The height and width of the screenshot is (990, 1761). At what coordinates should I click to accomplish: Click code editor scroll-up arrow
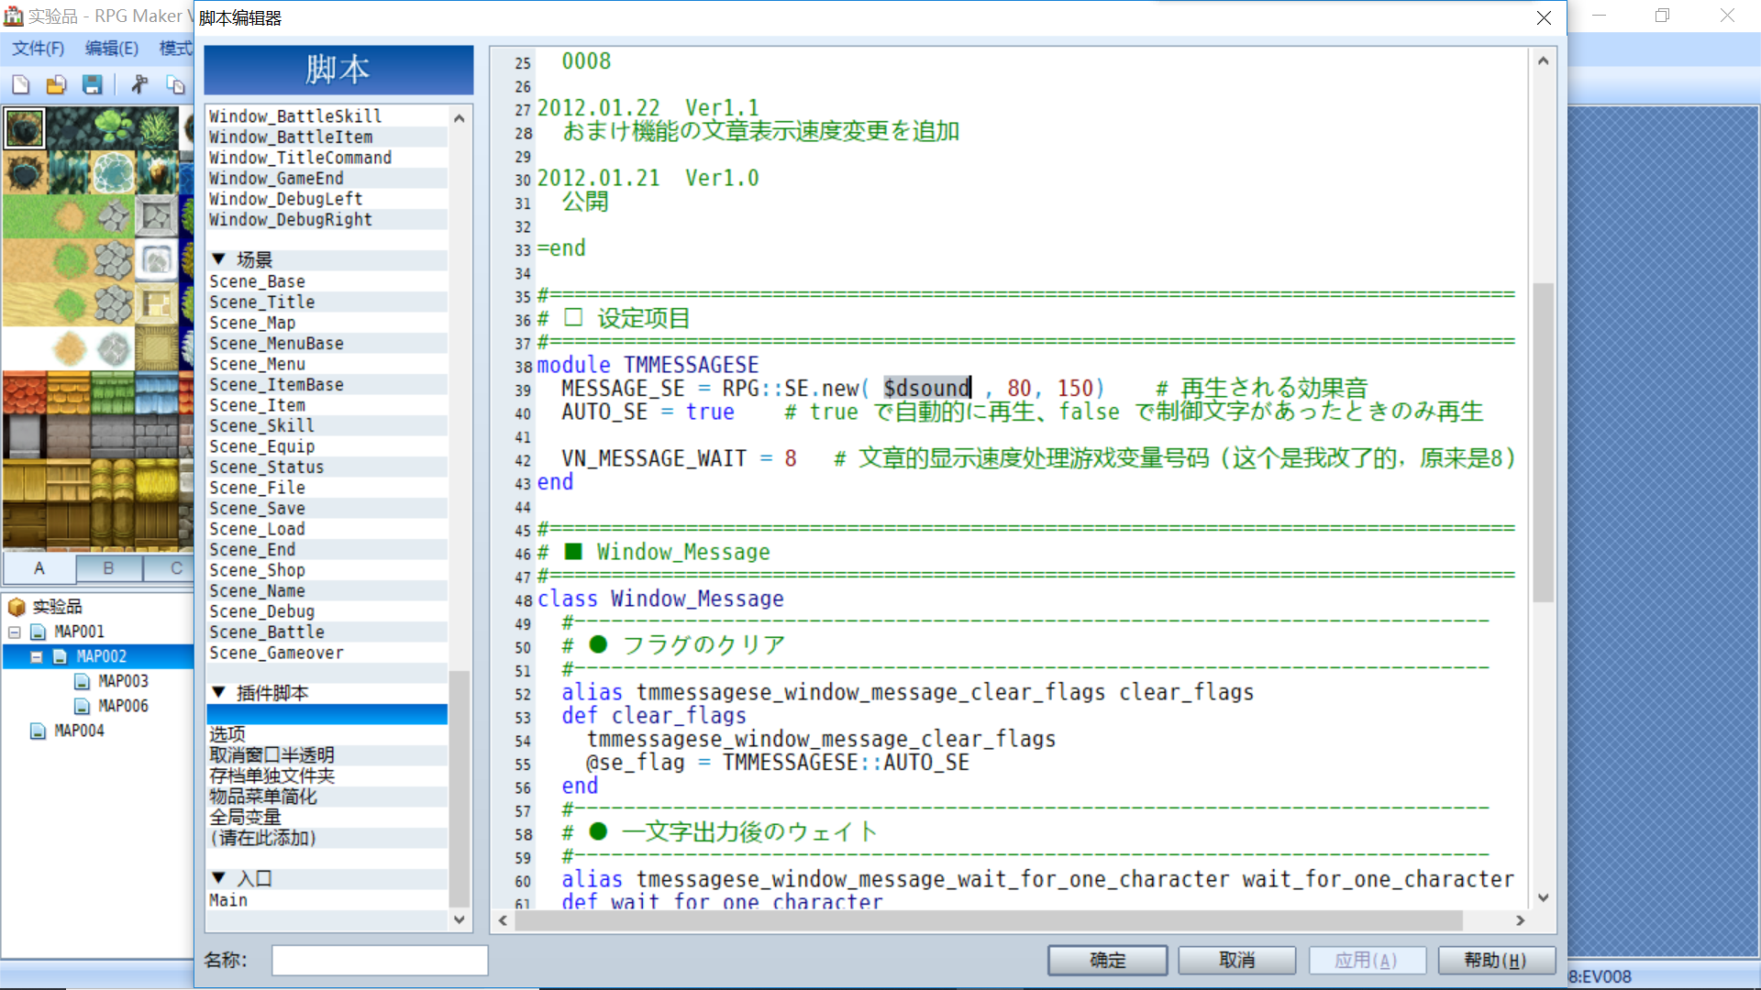coord(1543,60)
